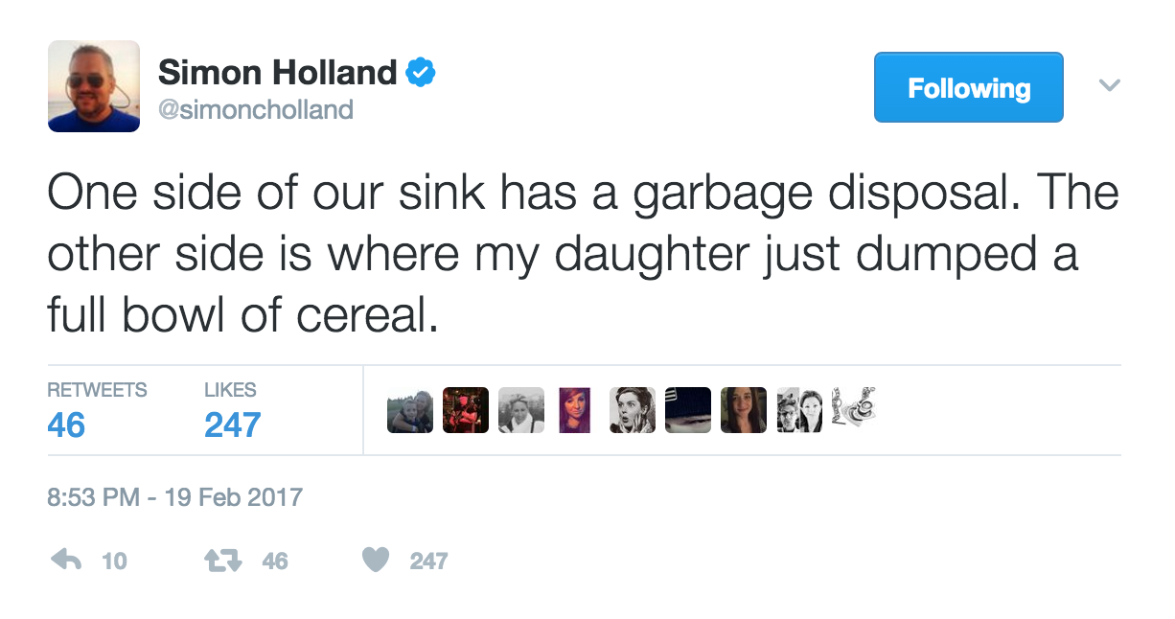Click the reply arrow icon
The height and width of the screenshot is (619, 1175).
point(65,560)
